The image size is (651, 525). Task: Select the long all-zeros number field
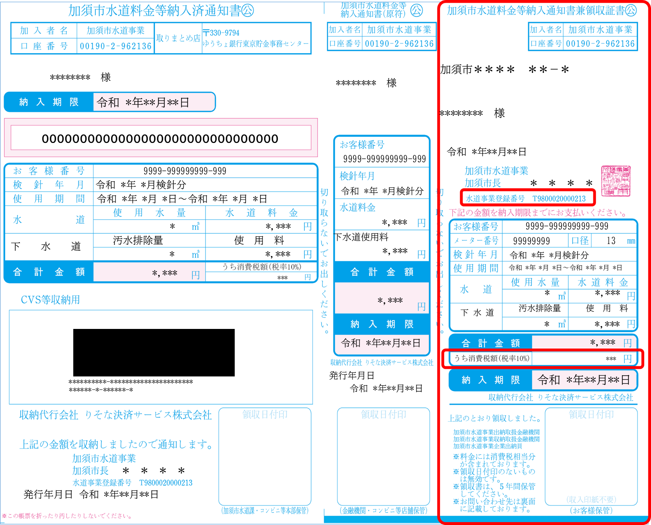(161, 138)
